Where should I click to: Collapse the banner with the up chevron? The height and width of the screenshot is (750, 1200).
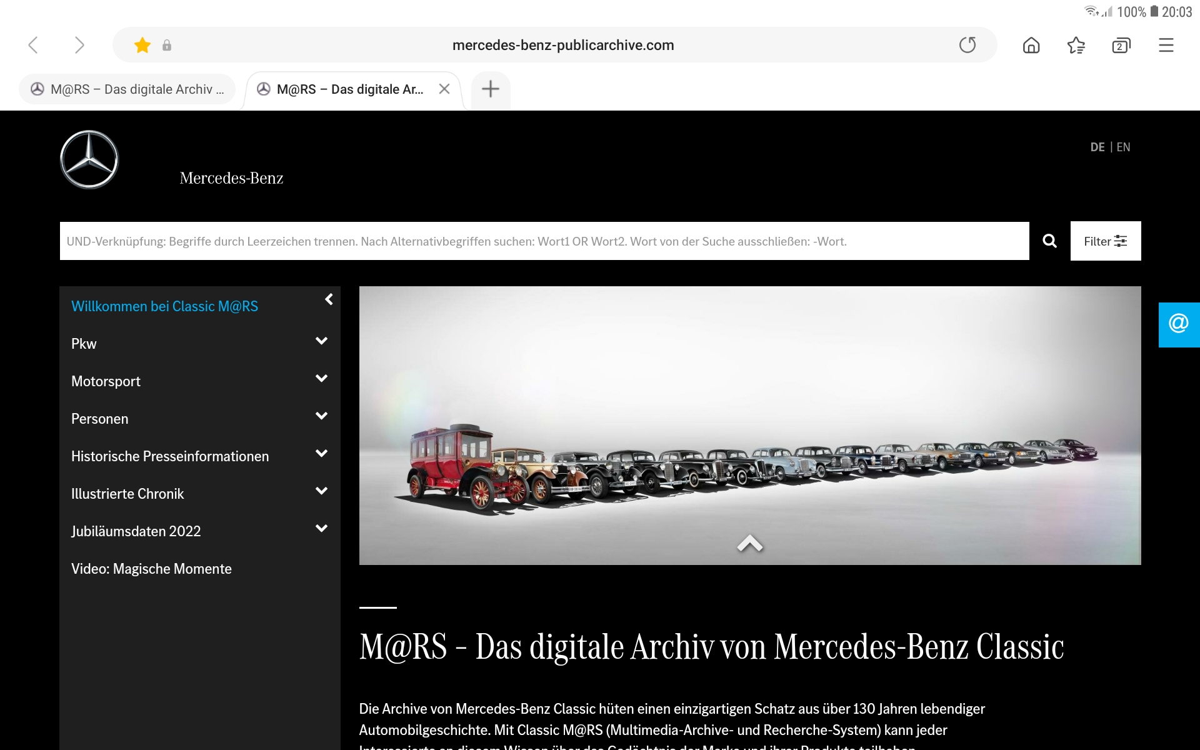click(x=750, y=544)
